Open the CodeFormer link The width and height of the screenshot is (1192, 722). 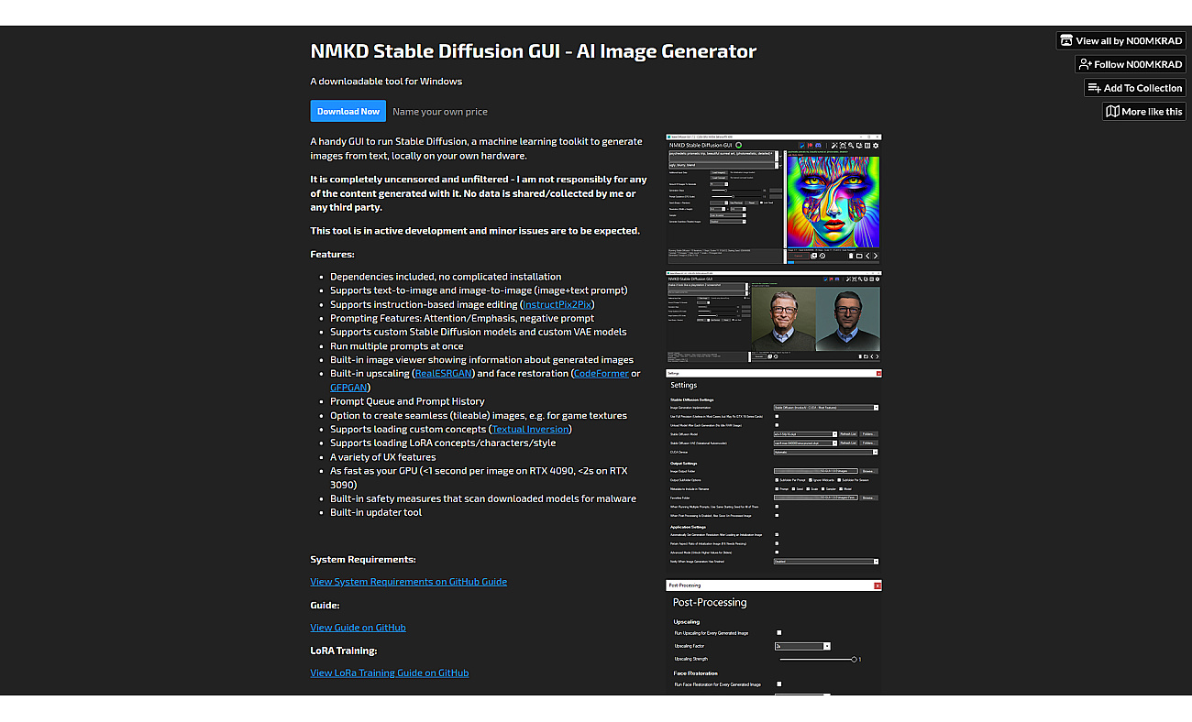[601, 374]
